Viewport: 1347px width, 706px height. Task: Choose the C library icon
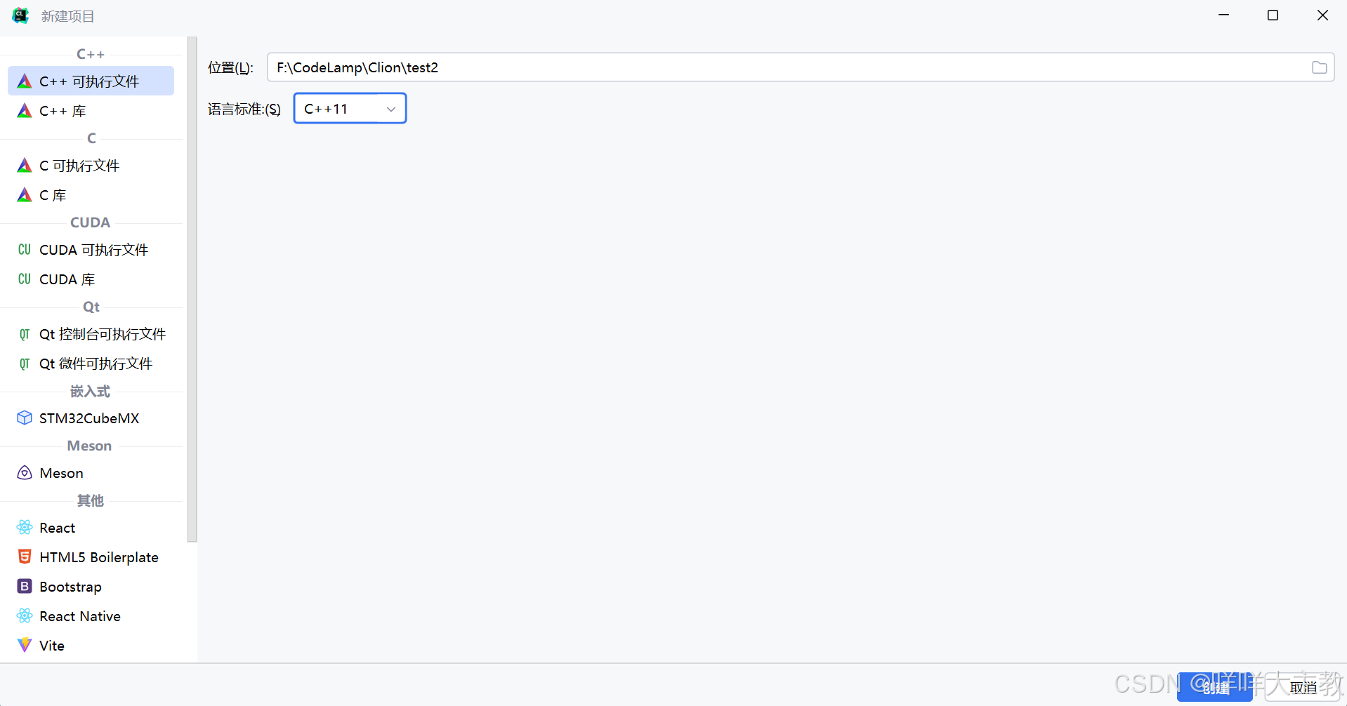point(25,195)
